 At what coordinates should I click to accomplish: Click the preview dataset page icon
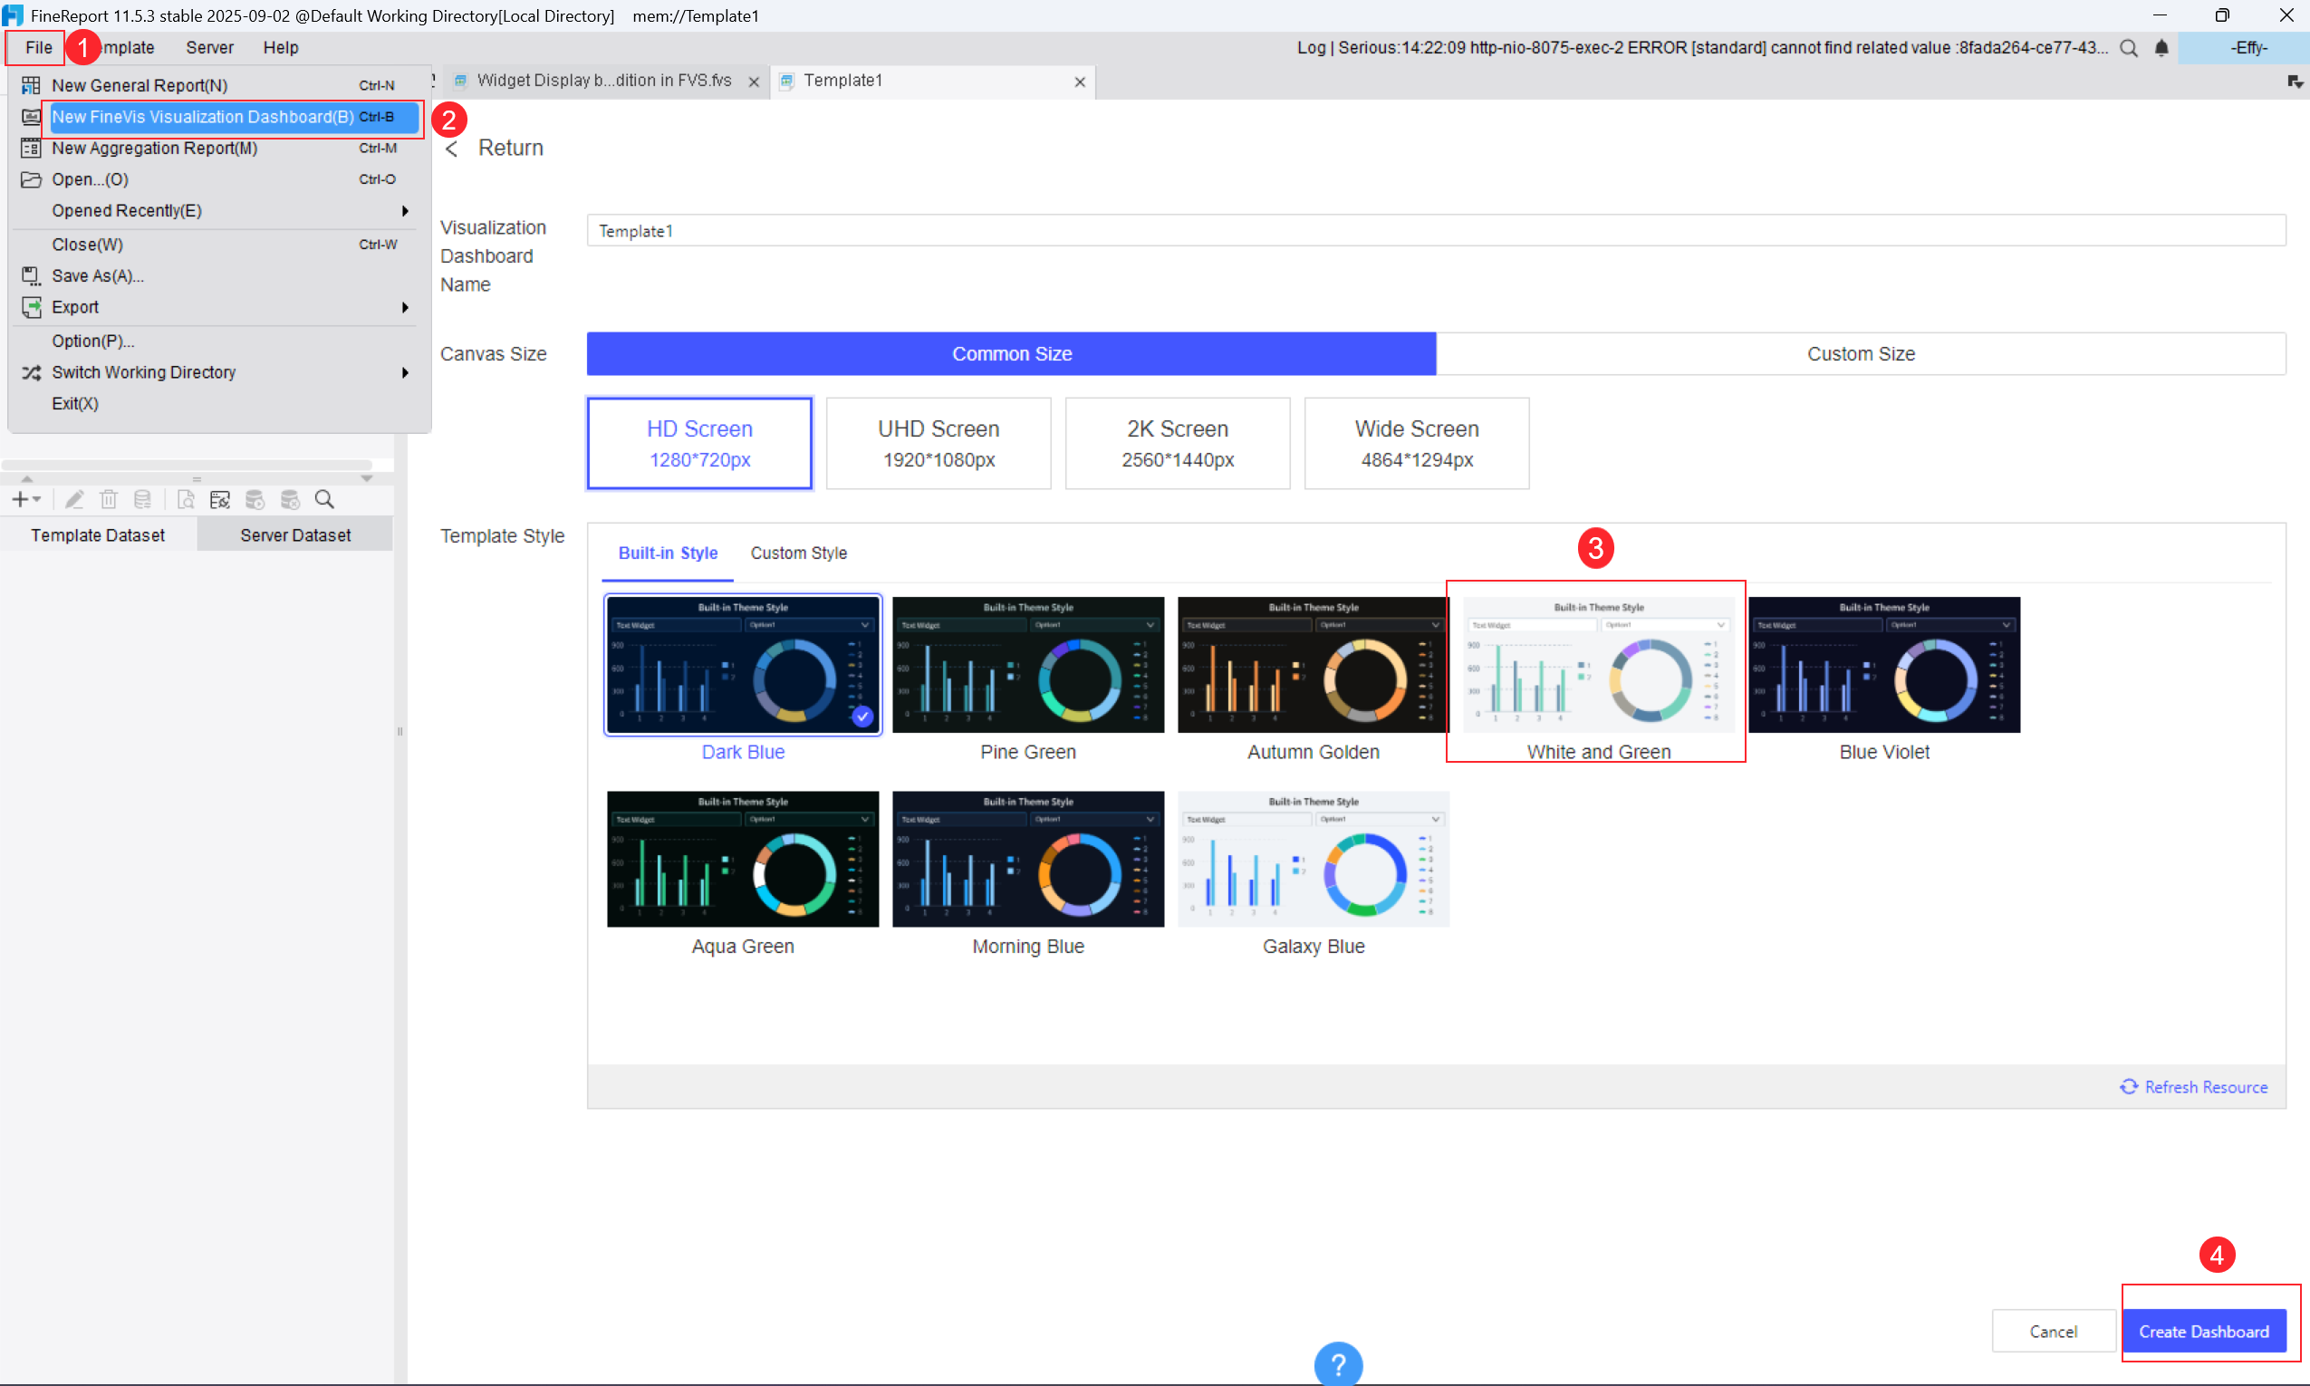tap(186, 500)
